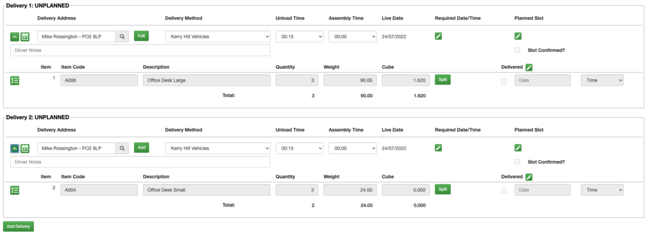Click the Live Date 24/07/2022 in Delivery 1

pos(394,36)
